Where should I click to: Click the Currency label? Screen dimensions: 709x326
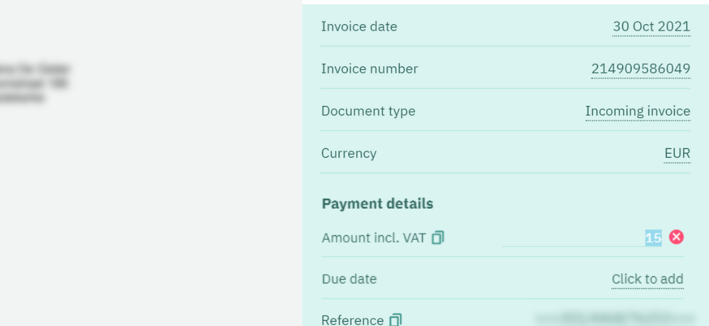(349, 154)
